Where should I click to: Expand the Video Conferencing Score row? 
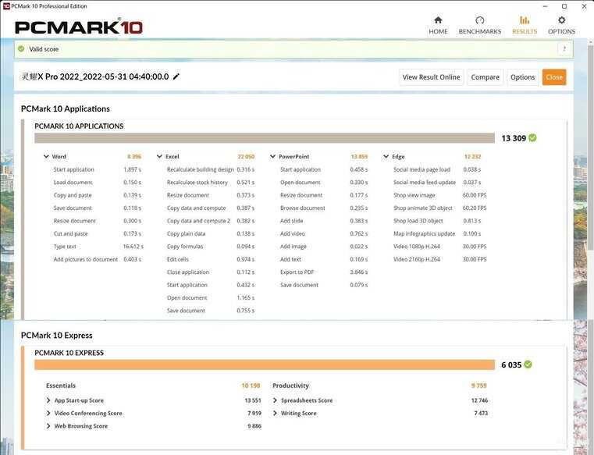tap(48, 414)
